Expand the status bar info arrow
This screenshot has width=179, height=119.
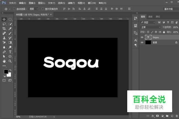click(54, 117)
